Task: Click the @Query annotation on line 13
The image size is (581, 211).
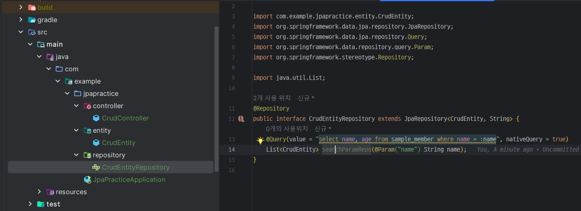Action: [x=277, y=139]
